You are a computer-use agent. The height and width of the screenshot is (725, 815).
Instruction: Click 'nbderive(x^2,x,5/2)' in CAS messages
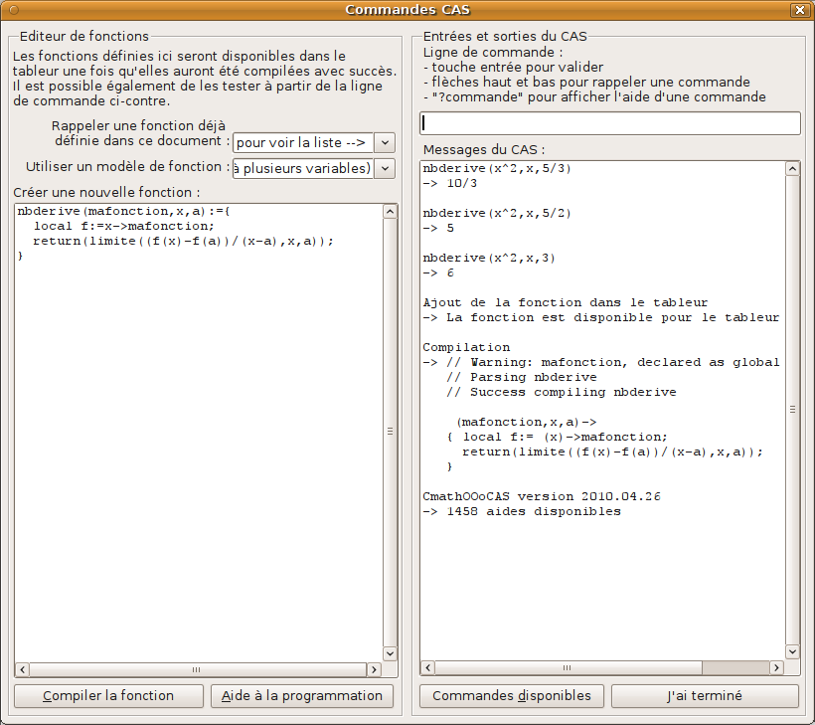pyautogui.click(x=496, y=213)
